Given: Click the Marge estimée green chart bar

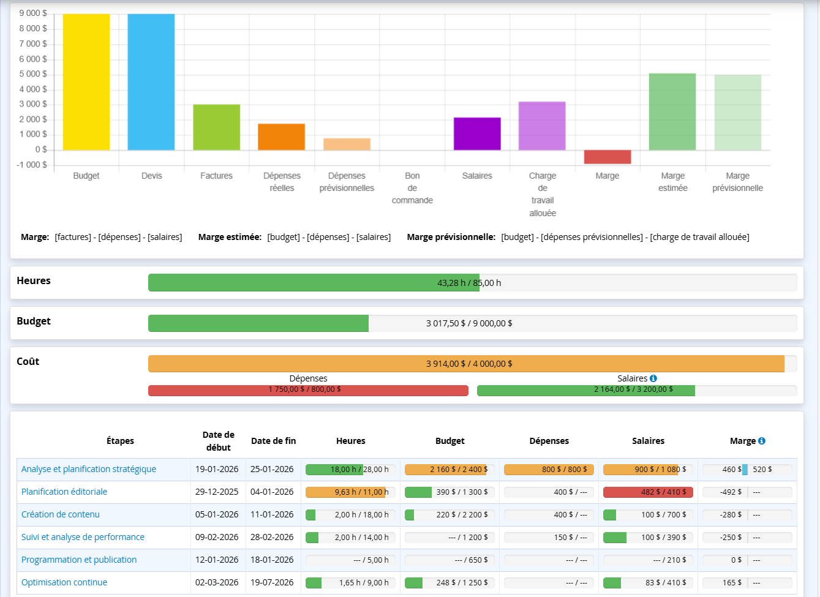Looking at the screenshot, I should pos(672,111).
